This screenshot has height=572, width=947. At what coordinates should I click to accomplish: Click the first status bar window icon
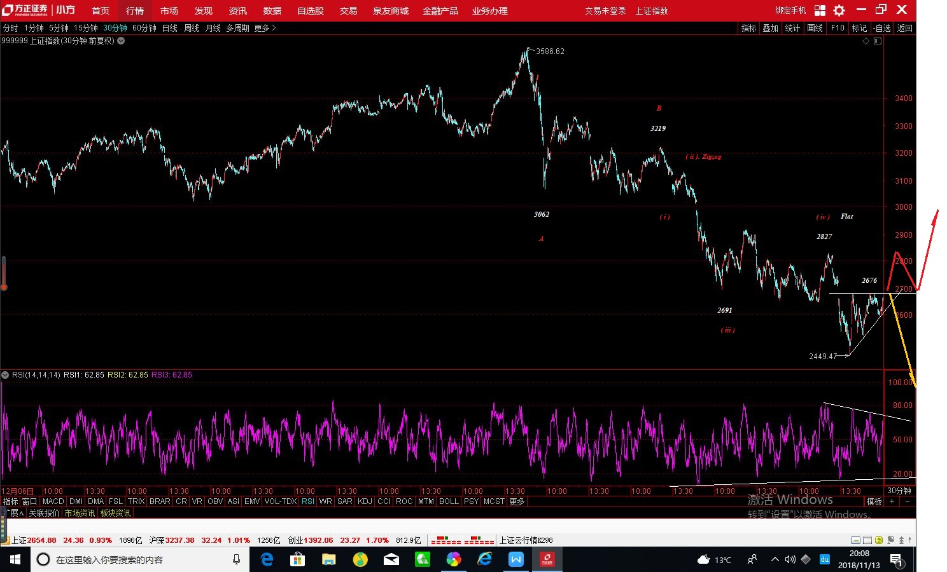pyautogui.click(x=856, y=540)
